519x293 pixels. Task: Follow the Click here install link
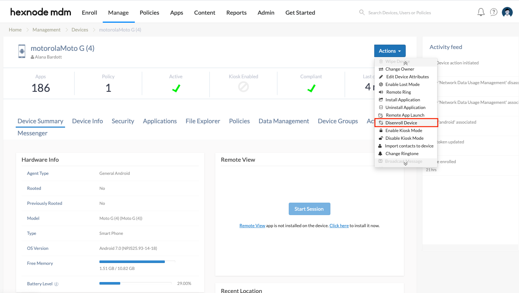(x=339, y=226)
